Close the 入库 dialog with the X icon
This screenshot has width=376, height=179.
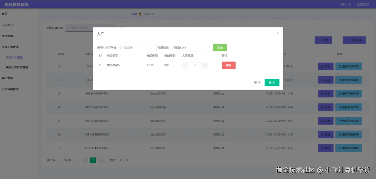pyautogui.click(x=278, y=33)
